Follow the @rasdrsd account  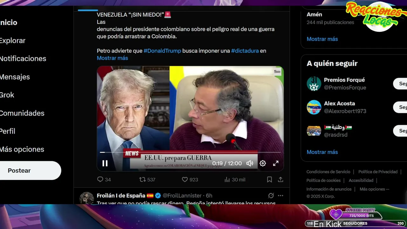tap(400, 131)
